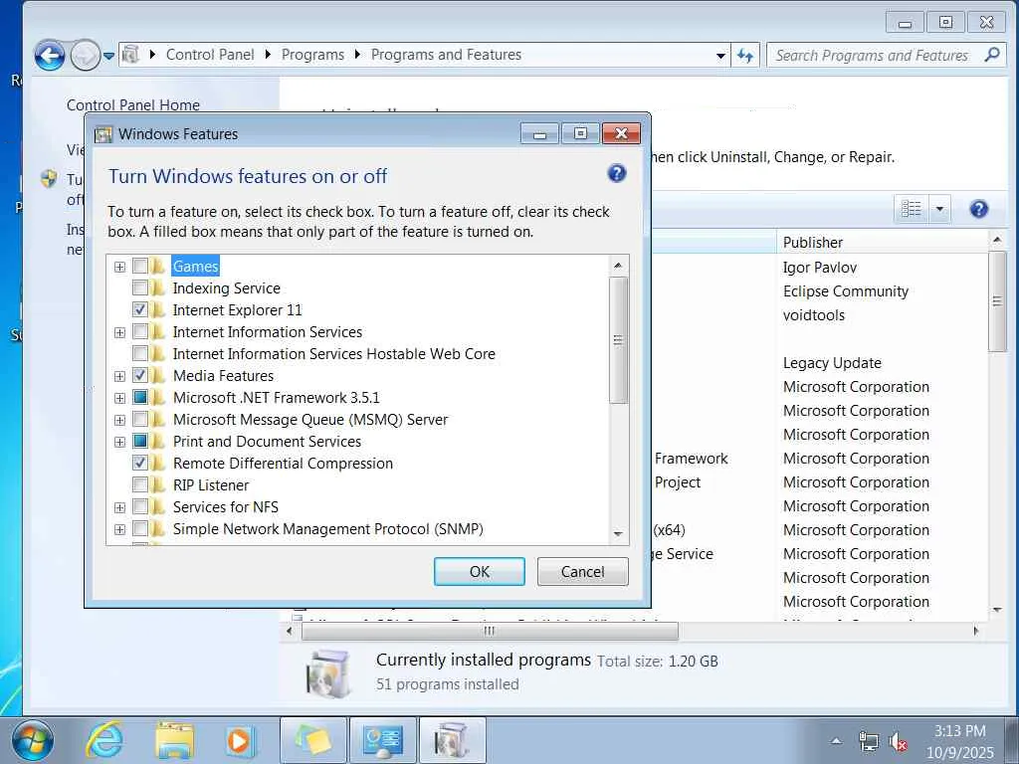Click the programs list horizontal scrollbar thumb
This screenshot has width=1019, height=764.
(x=490, y=631)
